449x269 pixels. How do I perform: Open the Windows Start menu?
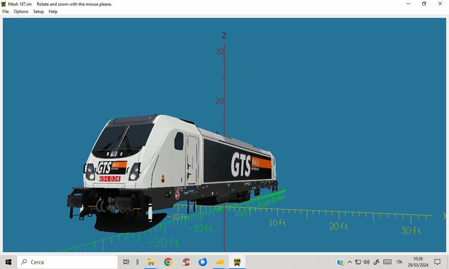pos(8,262)
